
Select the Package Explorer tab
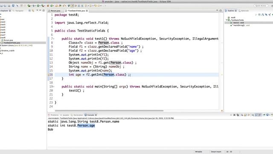(6, 11)
